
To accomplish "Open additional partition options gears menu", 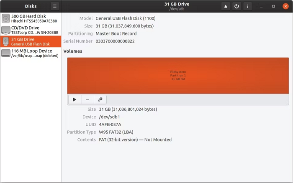I will pyautogui.click(x=100, y=99).
